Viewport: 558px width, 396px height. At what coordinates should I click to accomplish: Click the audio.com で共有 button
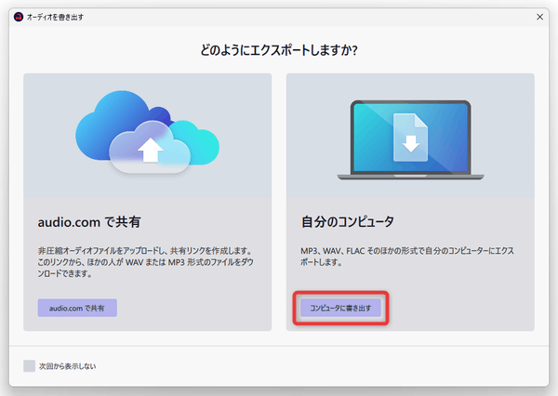[77, 308]
